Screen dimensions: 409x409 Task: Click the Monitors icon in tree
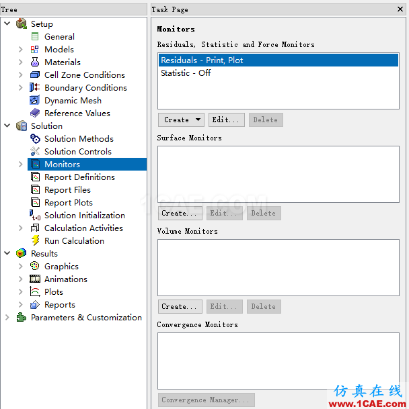[35, 164]
